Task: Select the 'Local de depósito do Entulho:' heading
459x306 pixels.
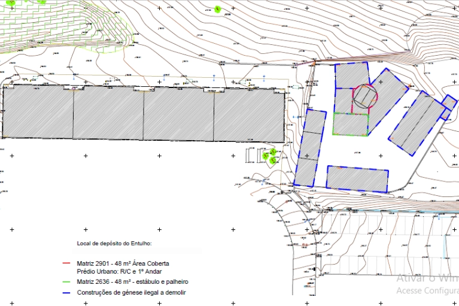Action: coord(114,244)
